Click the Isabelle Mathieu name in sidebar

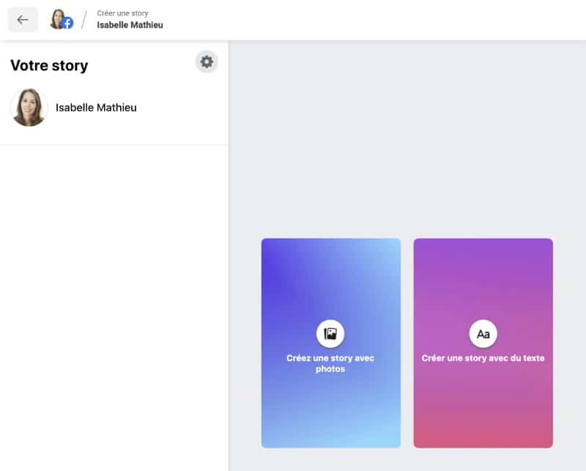pos(96,108)
